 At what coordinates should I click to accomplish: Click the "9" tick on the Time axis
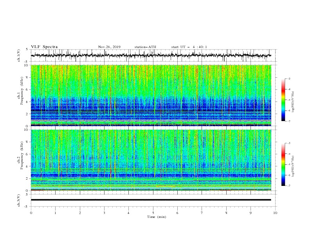pyautogui.click(x=251, y=213)
